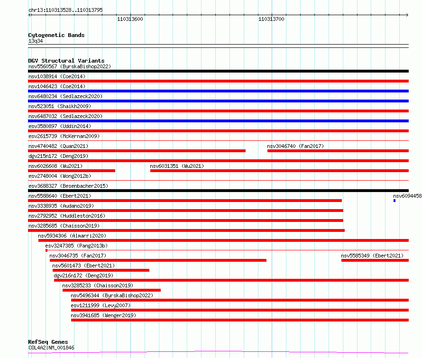The width and height of the screenshot is (422, 358).
Task: Click the chr13:110313528..110313795 region label
Action: click(65, 10)
